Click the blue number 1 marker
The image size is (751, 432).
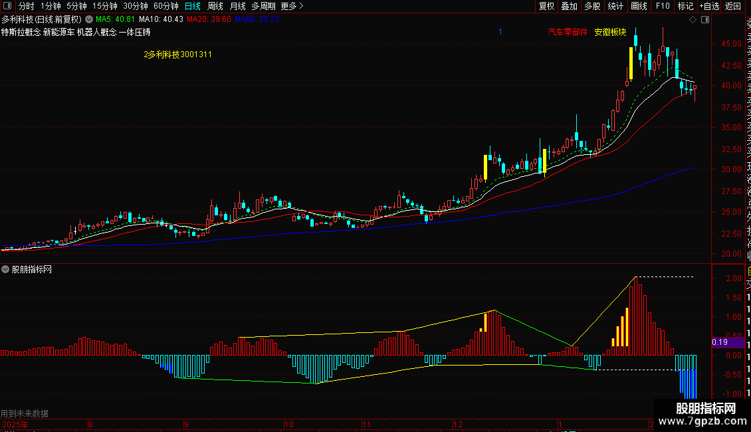(500, 32)
